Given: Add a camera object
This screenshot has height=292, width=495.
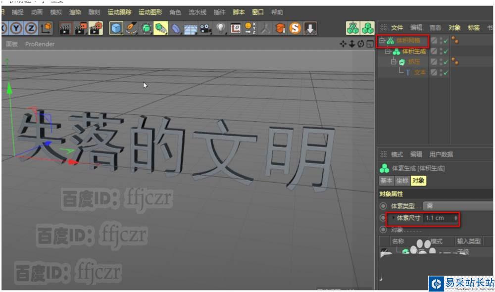Looking at the screenshot, I should 205,28.
